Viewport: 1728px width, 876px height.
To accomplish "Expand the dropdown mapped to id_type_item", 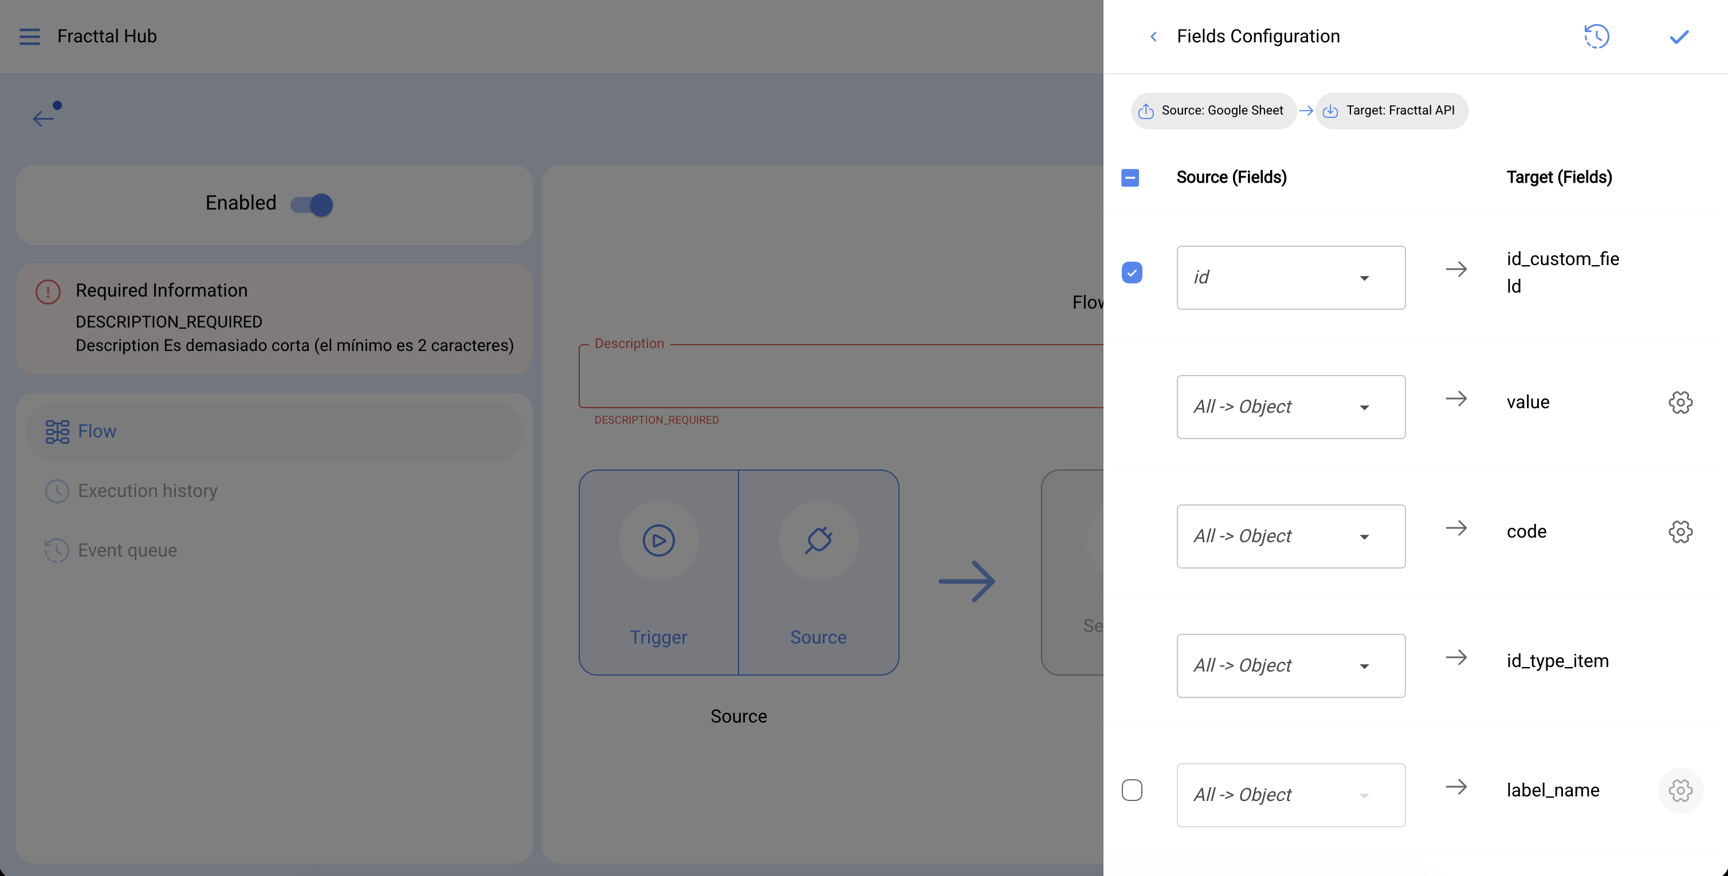I will coord(1290,665).
